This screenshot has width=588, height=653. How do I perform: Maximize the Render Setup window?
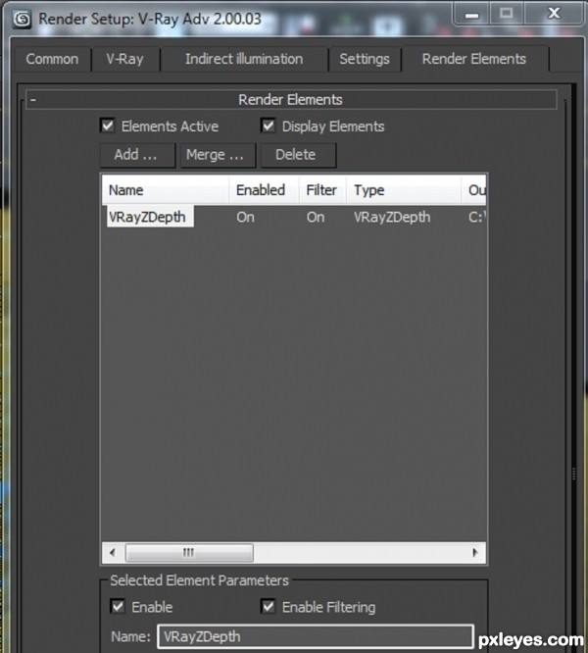(x=507, y=14)
